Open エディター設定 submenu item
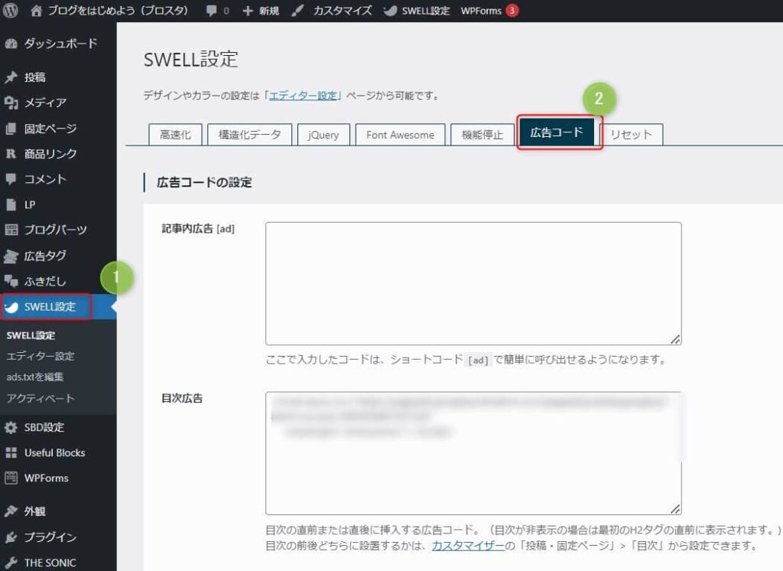 click(x=41, y=356)
